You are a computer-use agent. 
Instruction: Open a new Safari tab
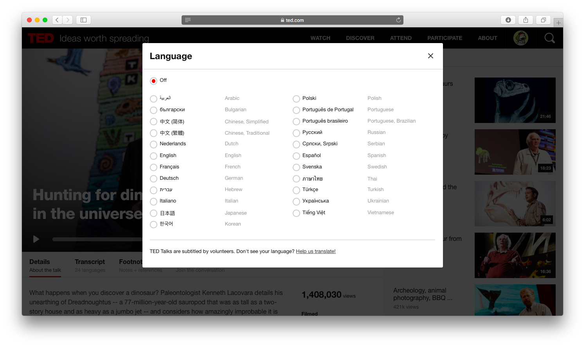coord(558,23)
